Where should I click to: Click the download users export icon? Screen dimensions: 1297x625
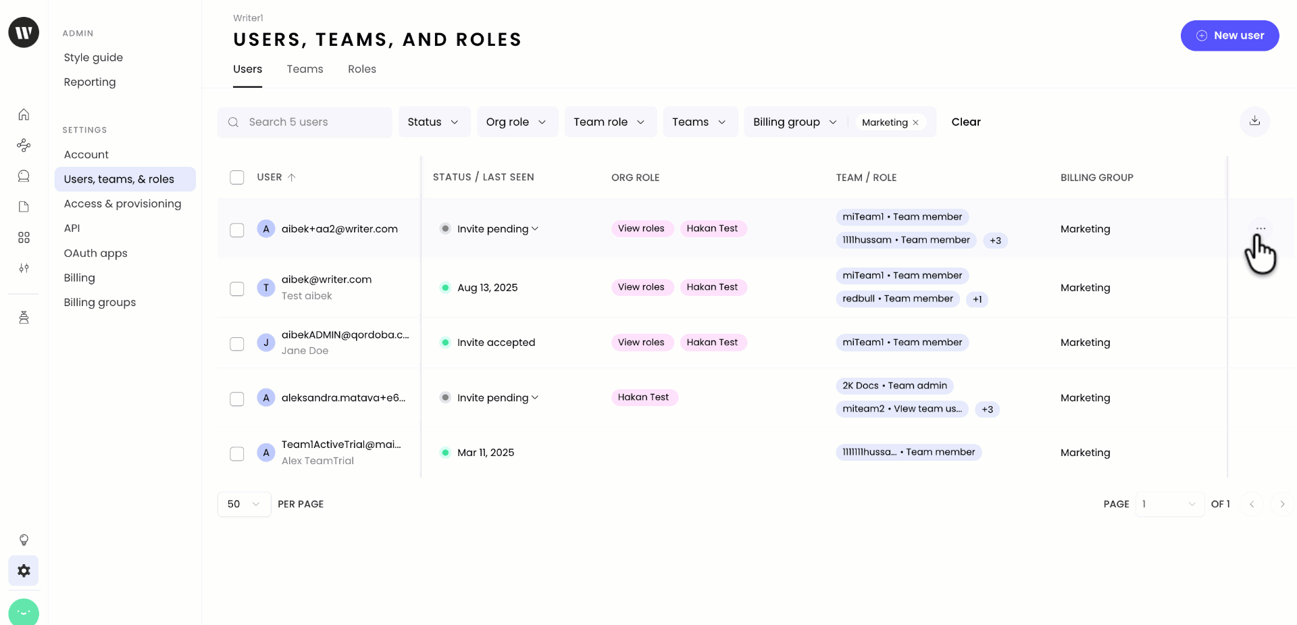tap(1254, 122)
